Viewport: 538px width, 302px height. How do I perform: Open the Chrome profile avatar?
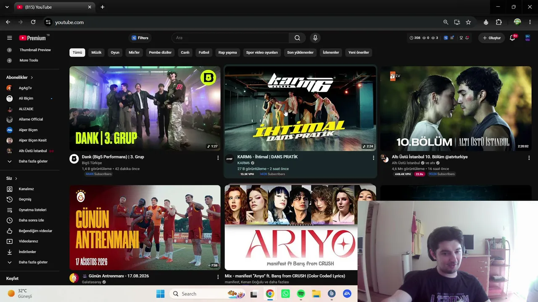pos(517,22)
